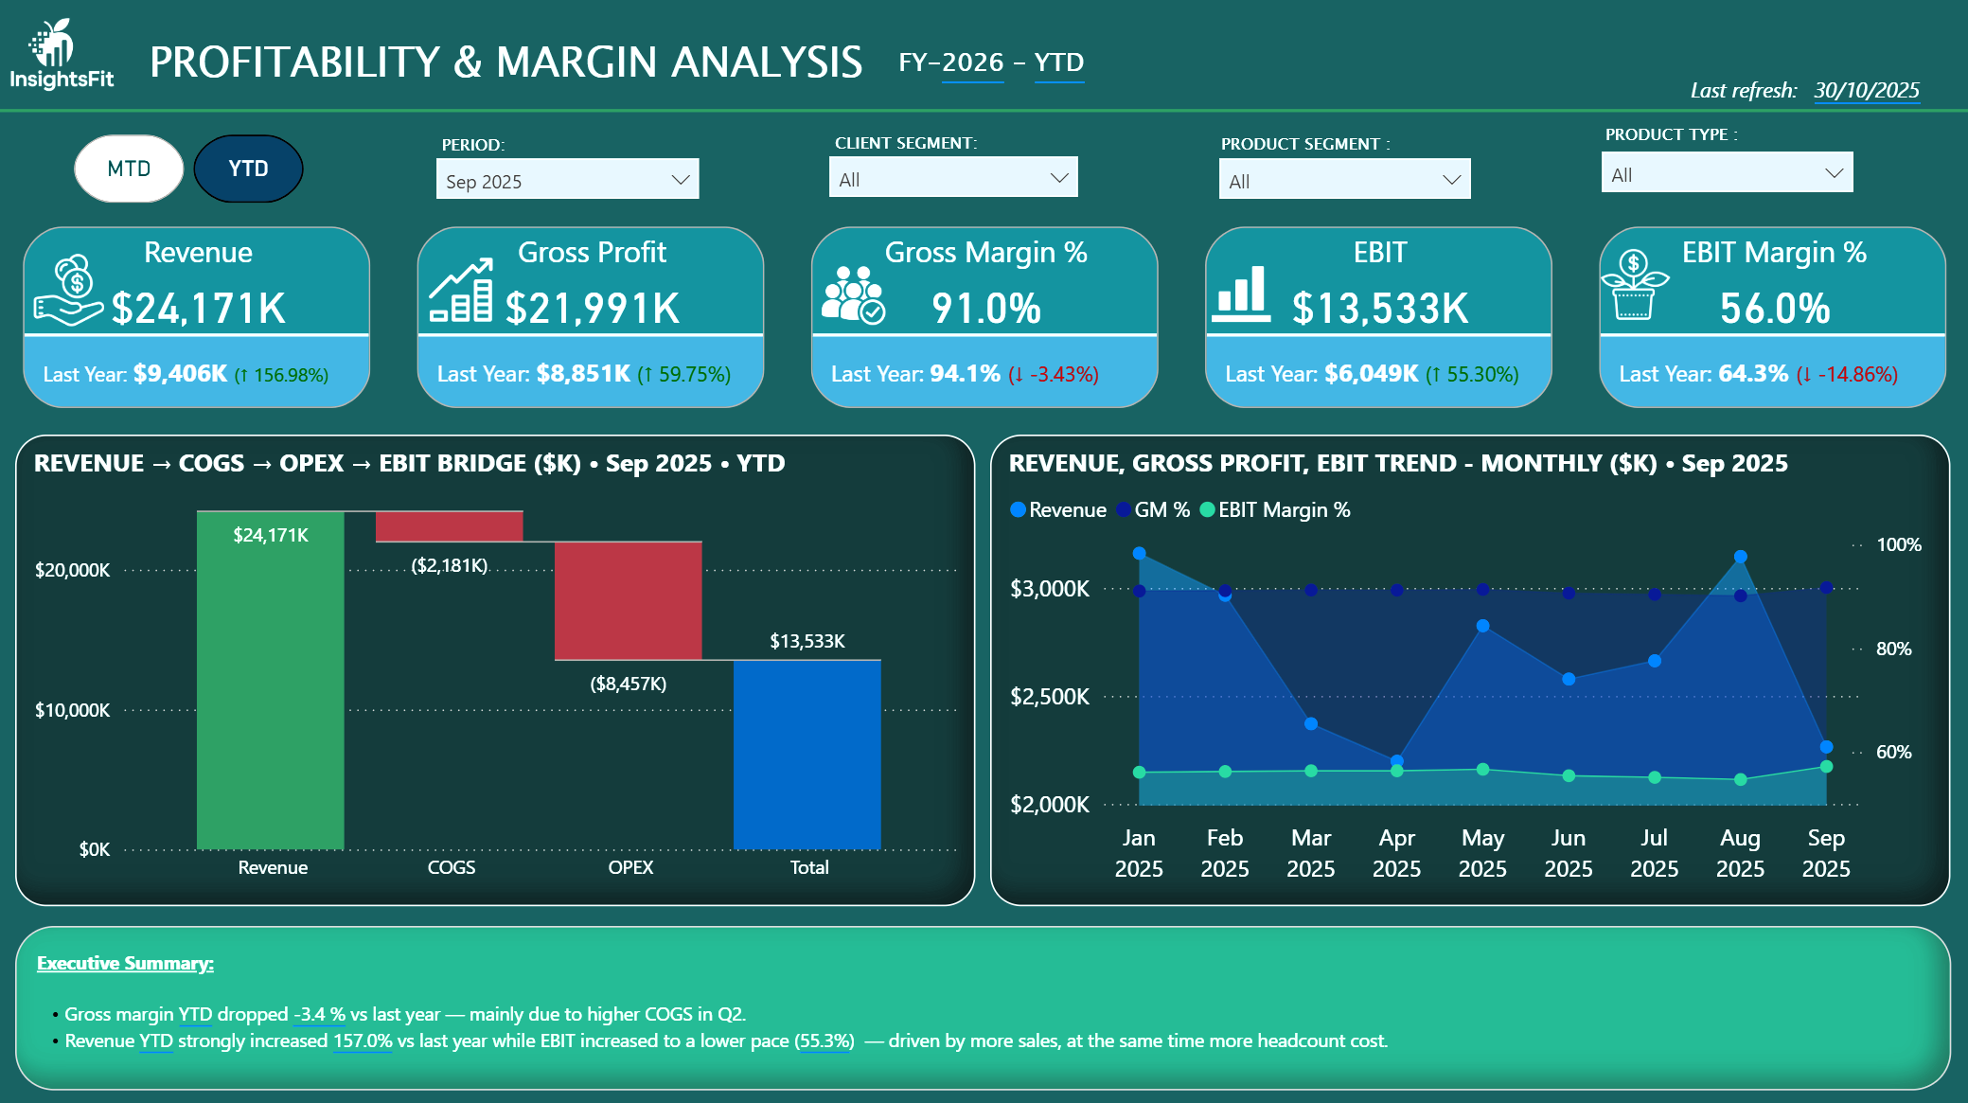Click the InsightsFit apple logo
Screen dimensions: 1968x1103
pyautogui.click(x=52, y=43)
